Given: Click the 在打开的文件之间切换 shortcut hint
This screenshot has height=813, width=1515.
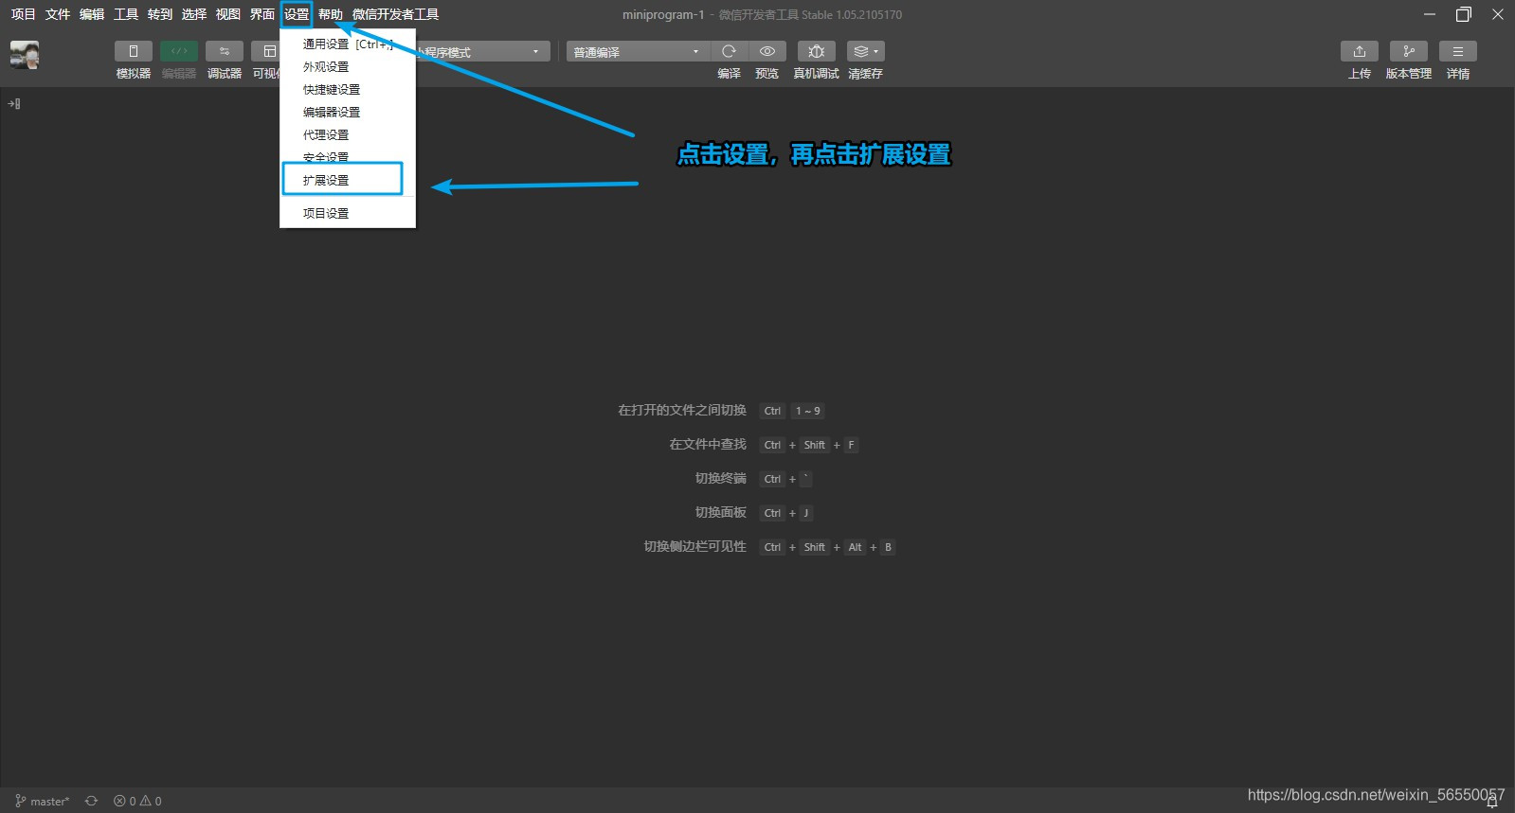Looking at the screenshot, I should [721, 411].
